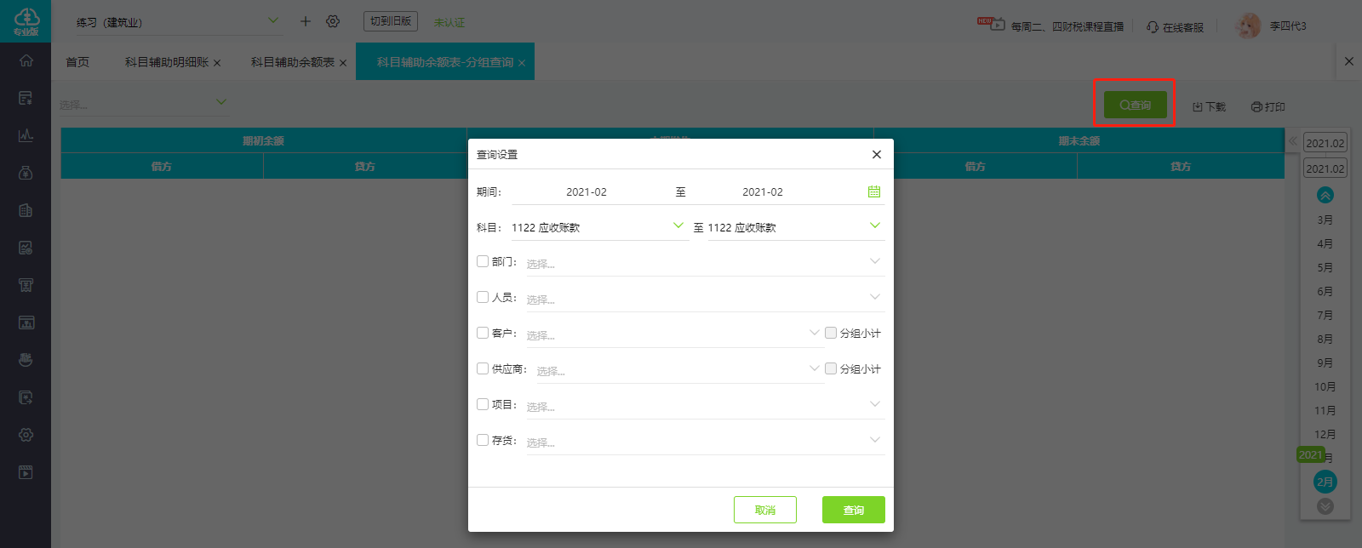Screen dimensions: 1362x548
Task: Enable the 部门 checkbox
Action: click(483, 261)
